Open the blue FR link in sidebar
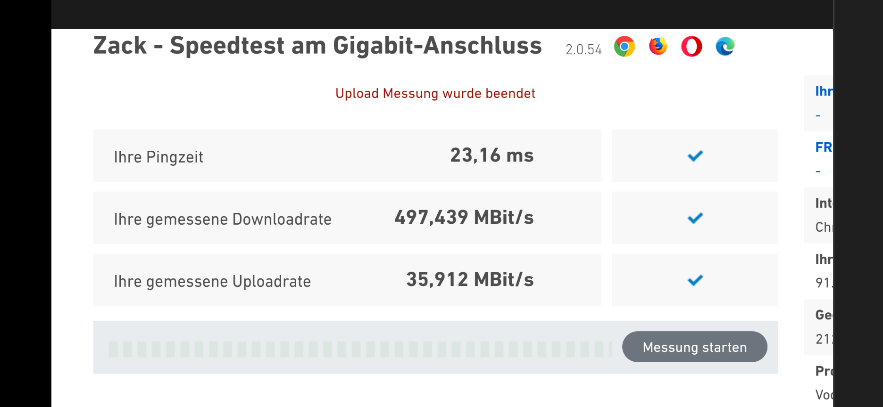The height and width of the screenshot is (407, 883). tap(824, 147)
